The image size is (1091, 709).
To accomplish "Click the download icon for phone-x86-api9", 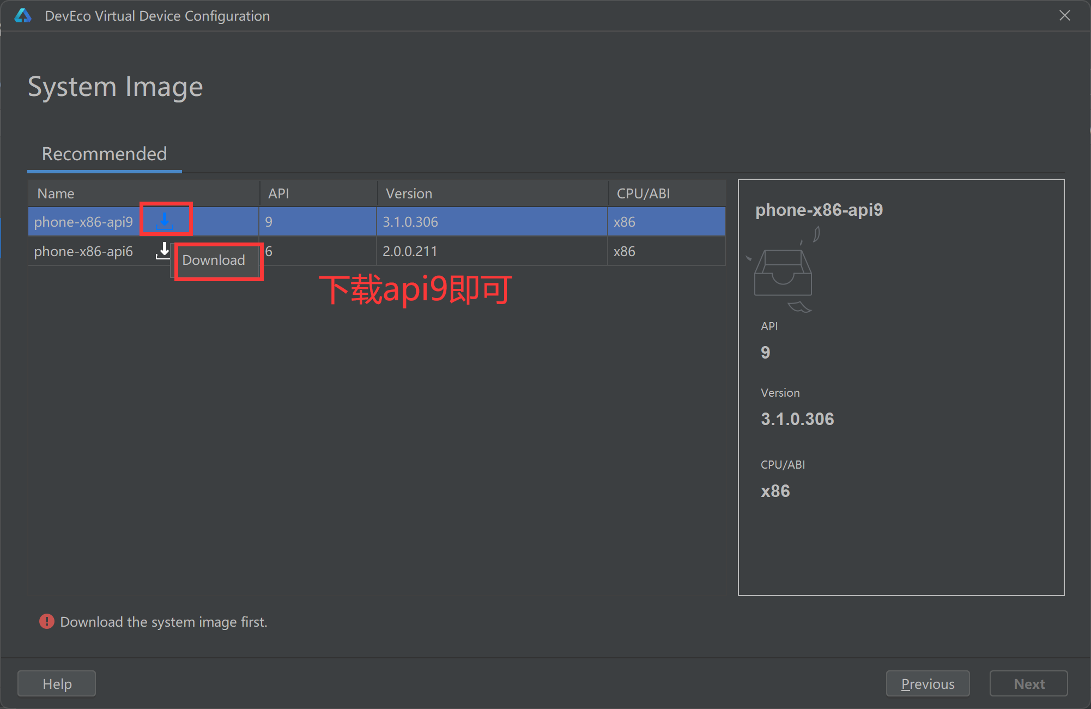I will click(164, 221).
